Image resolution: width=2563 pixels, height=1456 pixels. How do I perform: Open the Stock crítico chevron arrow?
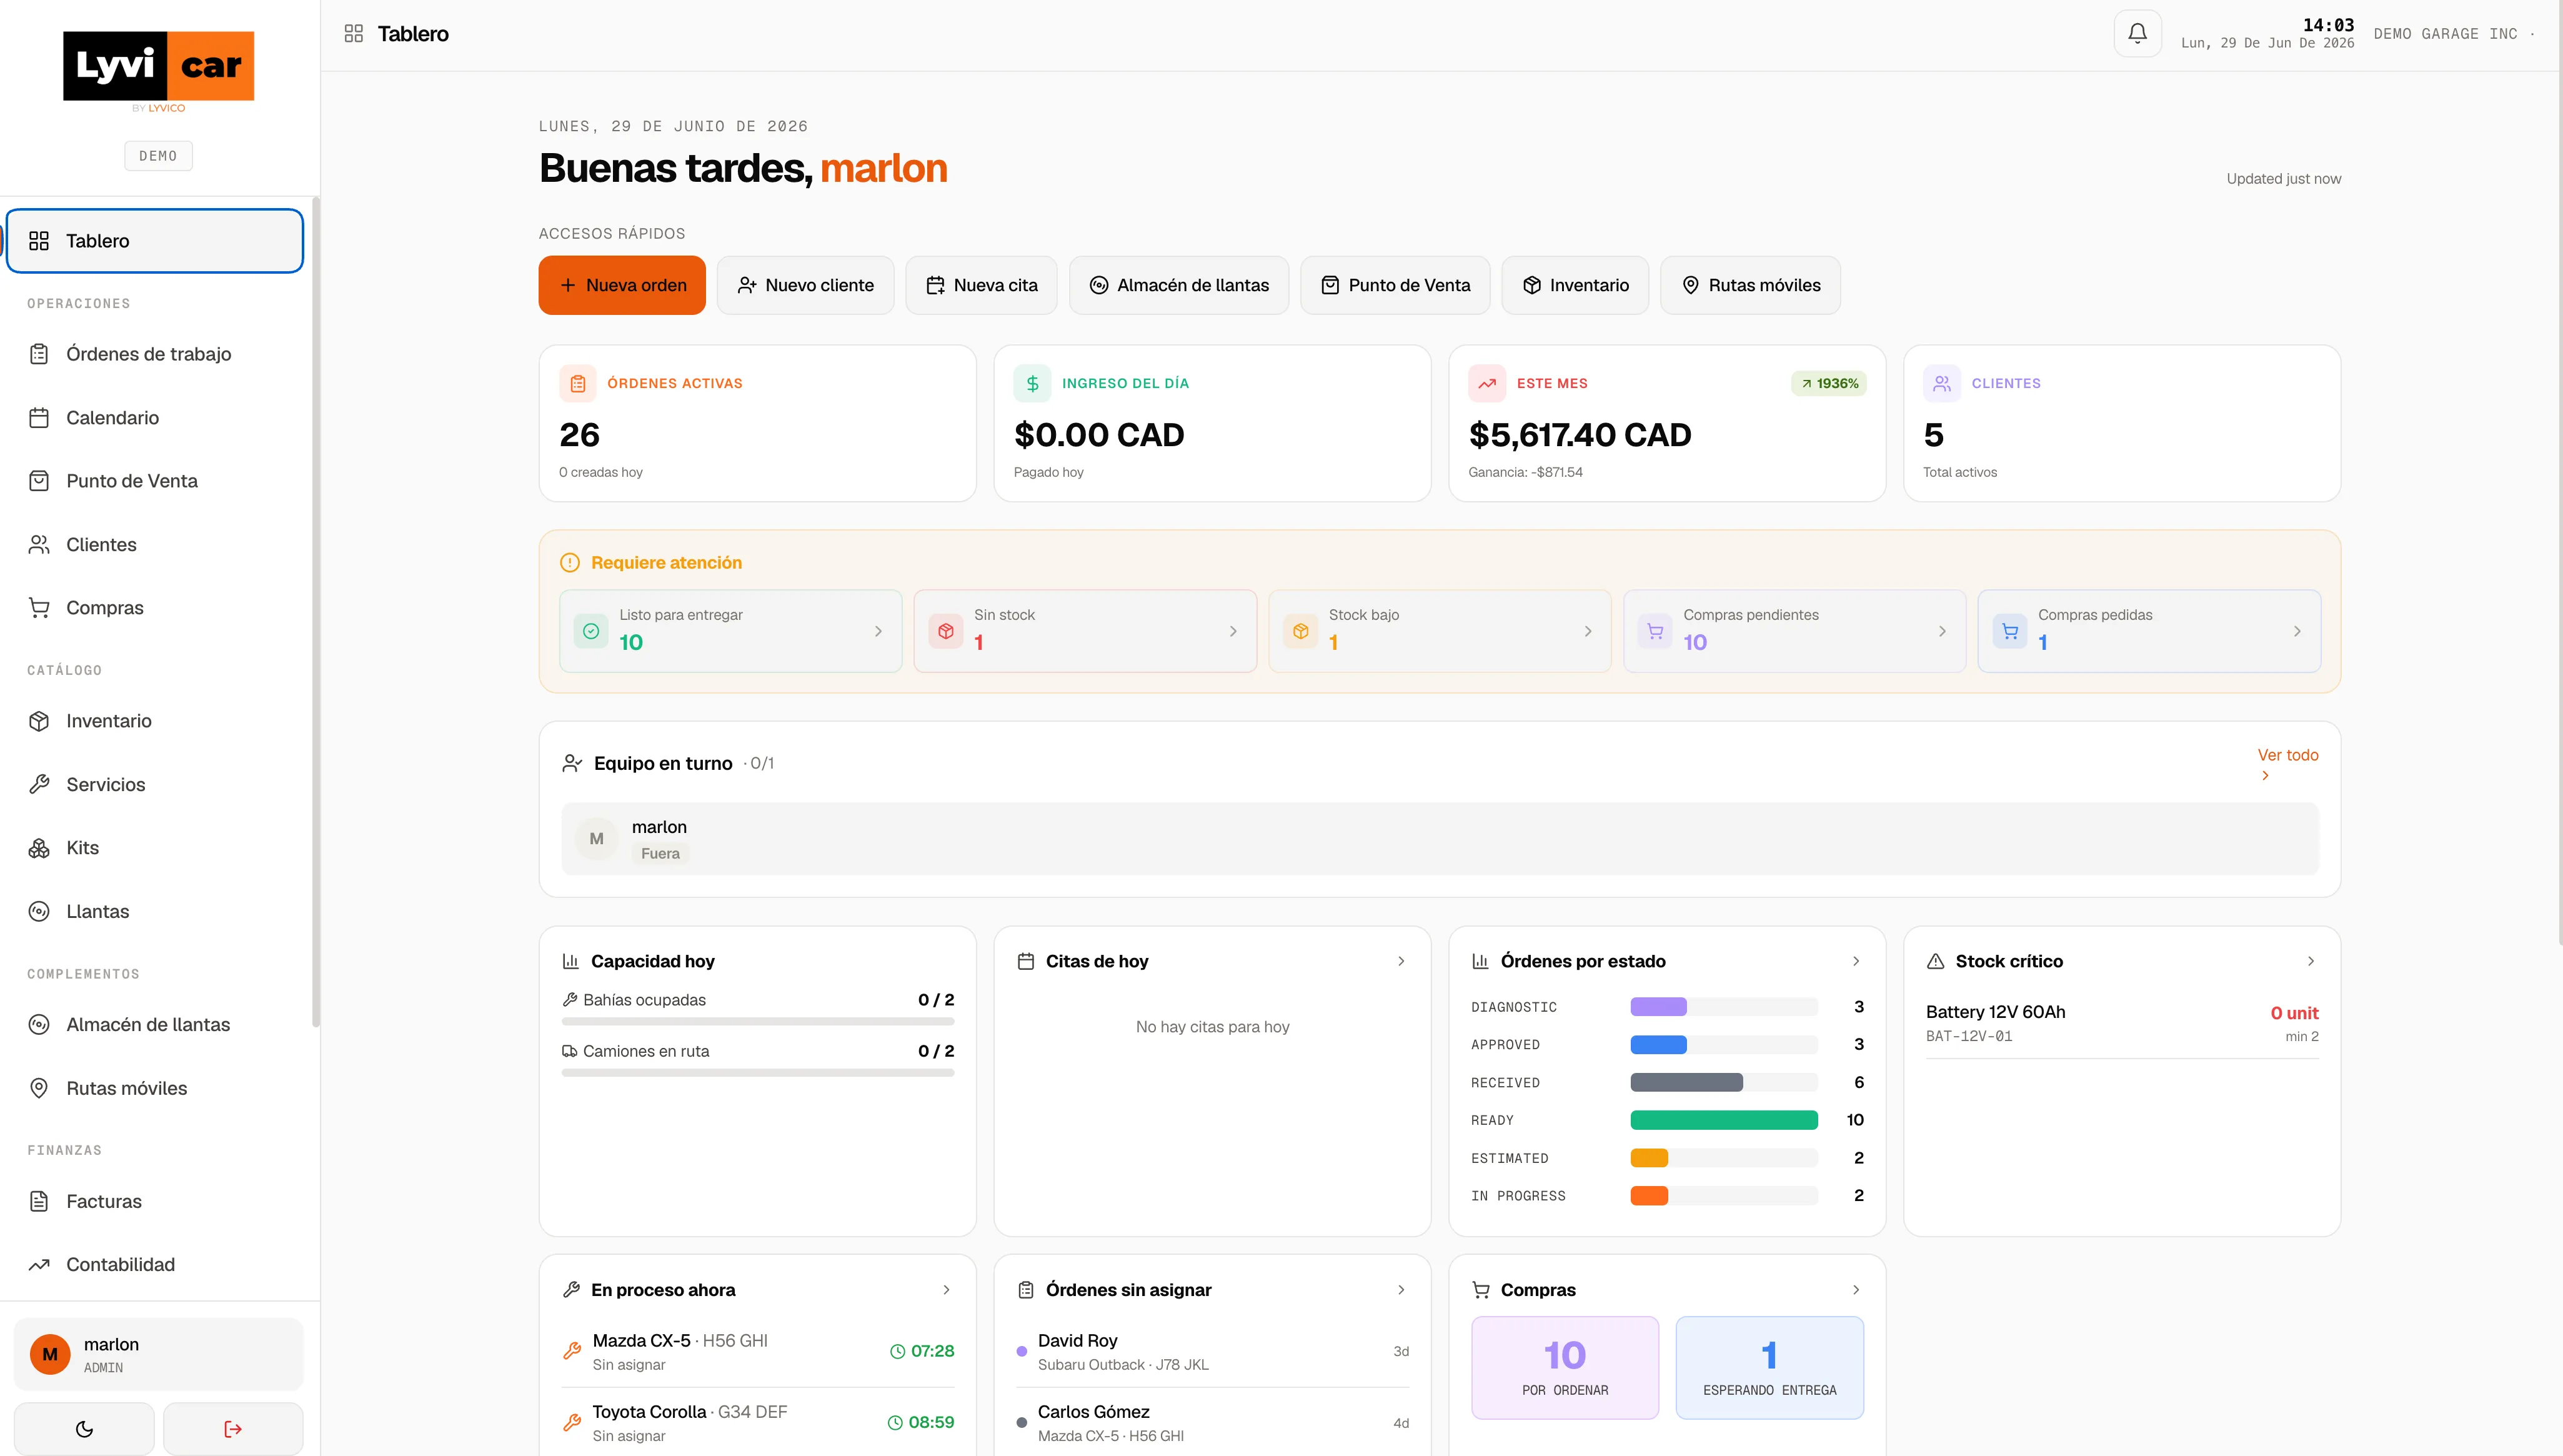coord(2310,961)
